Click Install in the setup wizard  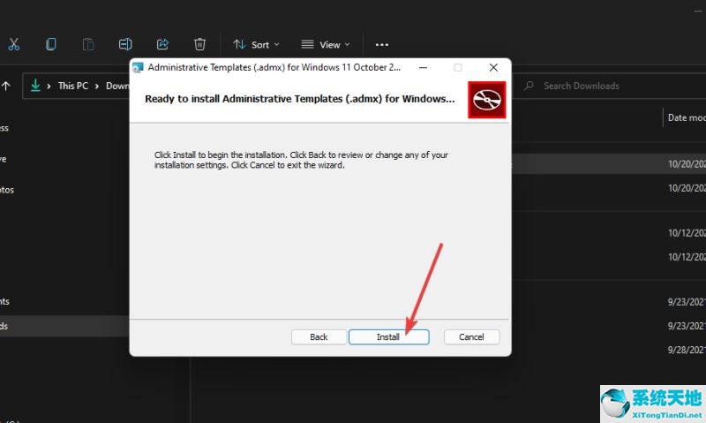(x=388, y=337)
